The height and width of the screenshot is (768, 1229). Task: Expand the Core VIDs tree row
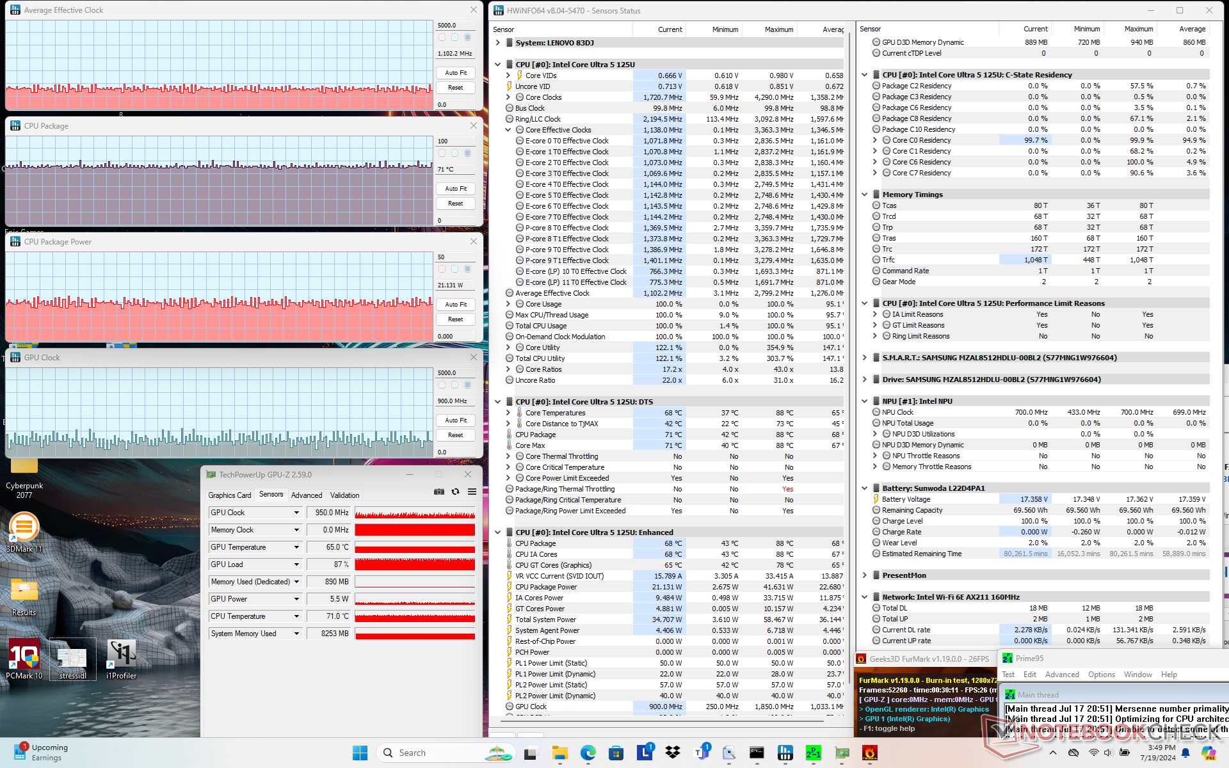[x=508, y=76]
